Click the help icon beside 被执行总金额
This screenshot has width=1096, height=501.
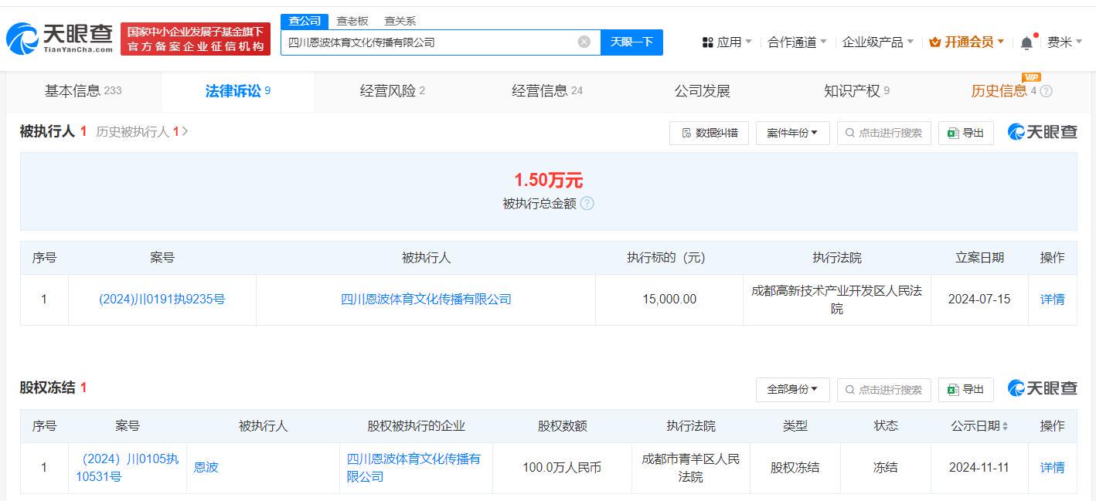[x=587, y=204]
